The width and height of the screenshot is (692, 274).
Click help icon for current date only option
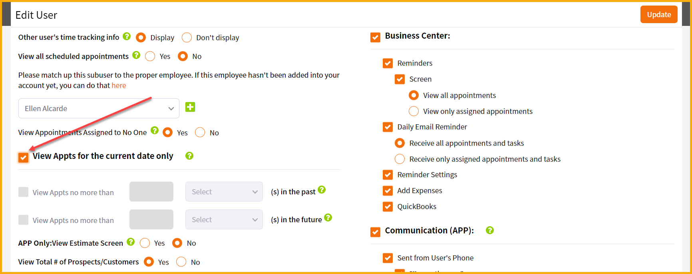[189, 156]
